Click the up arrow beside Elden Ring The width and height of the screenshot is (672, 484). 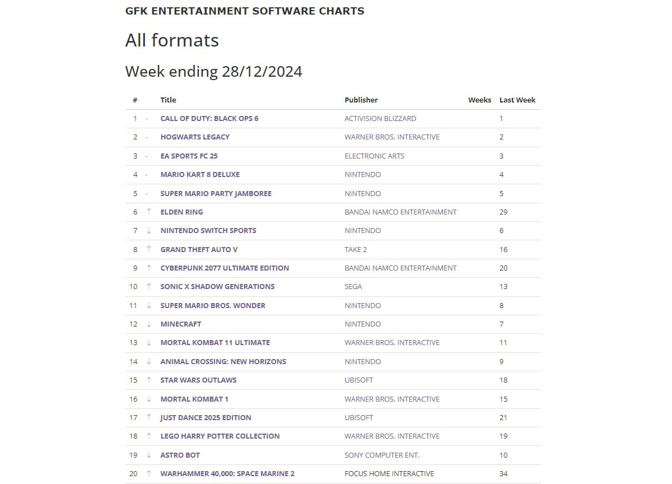click(x=149, y=212)
